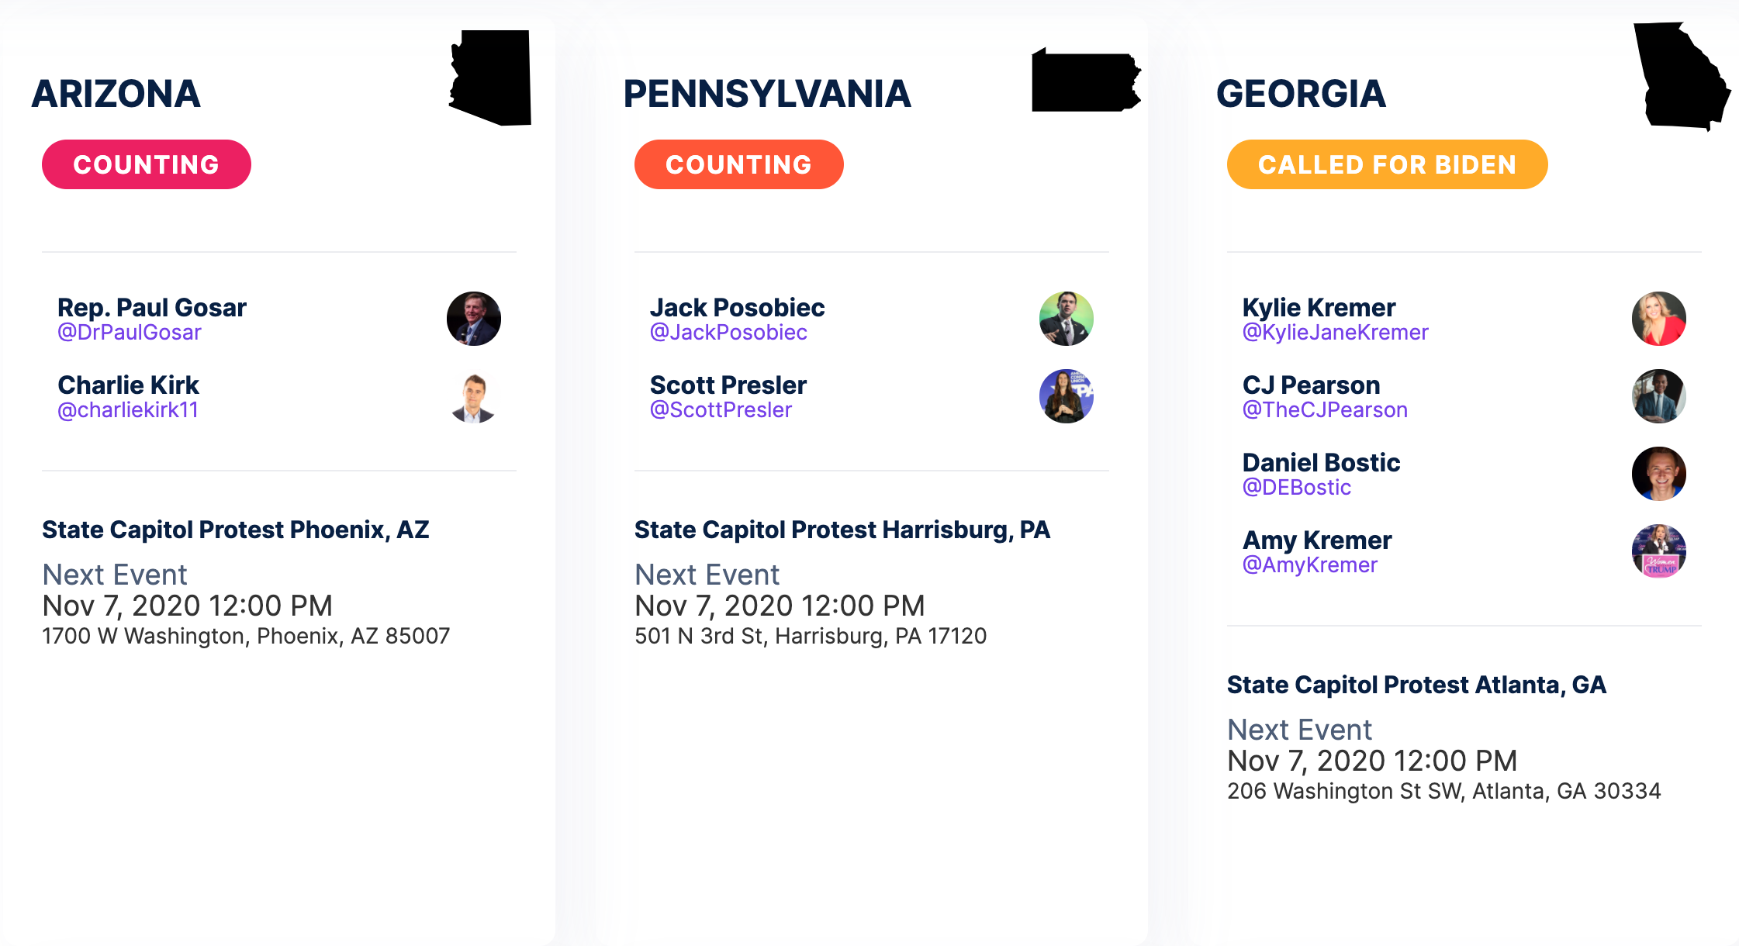1739x946 pixels.
Task: Click Arizona's pink COUNTING status badge
Action: tap(147, 164)
